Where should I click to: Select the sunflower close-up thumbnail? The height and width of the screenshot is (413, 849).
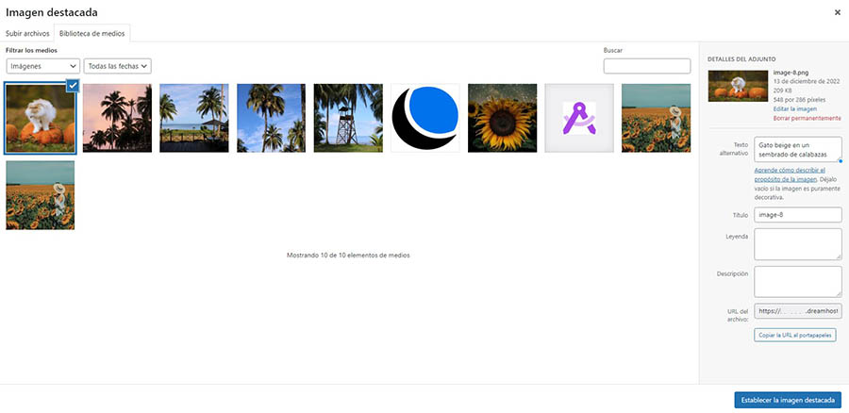[502, 118]
